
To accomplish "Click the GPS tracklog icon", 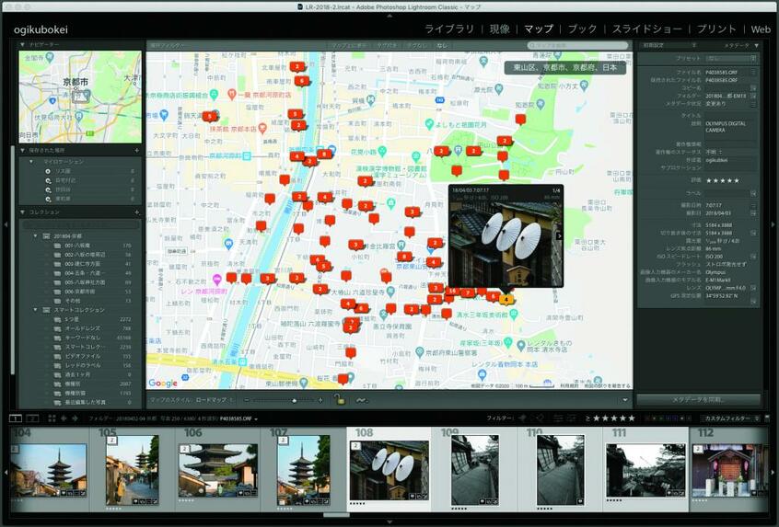I will pyautogui.click(x=361, y=400).
